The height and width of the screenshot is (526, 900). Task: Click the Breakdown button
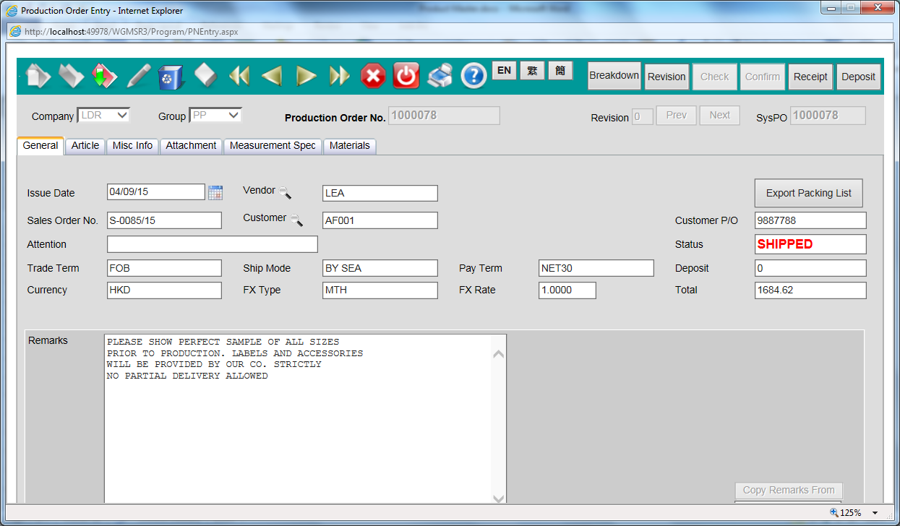[x=614, y=76]
